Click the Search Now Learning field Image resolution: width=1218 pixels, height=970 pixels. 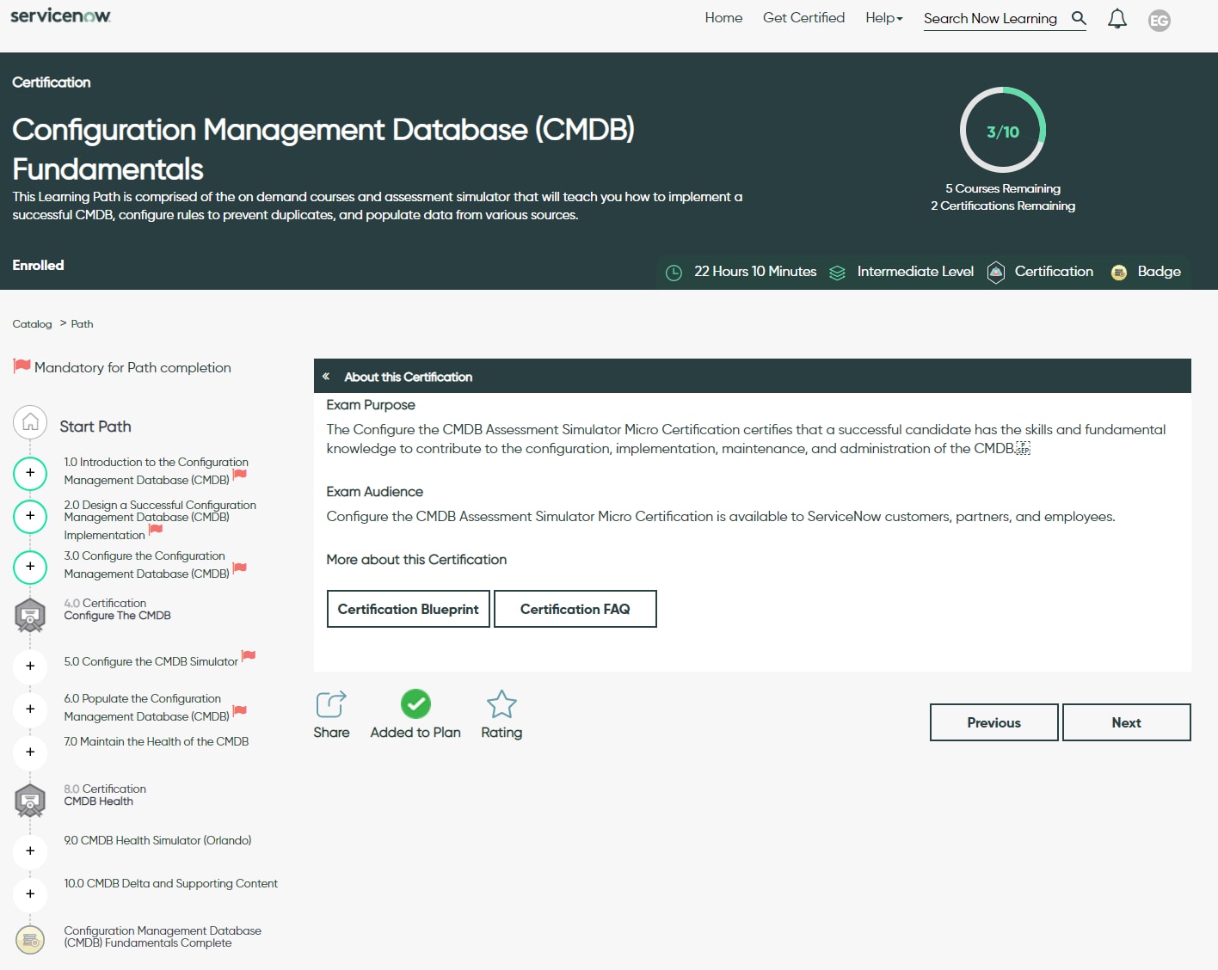pyautogui.click(x=990, y=19)
